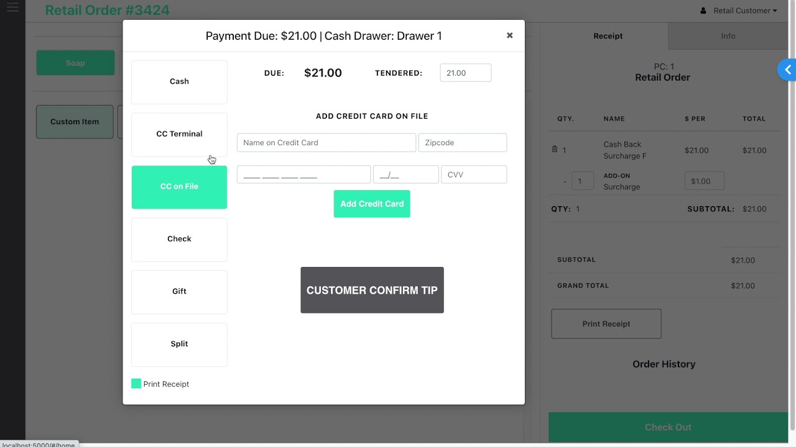Screen dimensions: 796x447
Task: Delete Cash Back Surcharge item via trash icon
Action: click(555, 150)
